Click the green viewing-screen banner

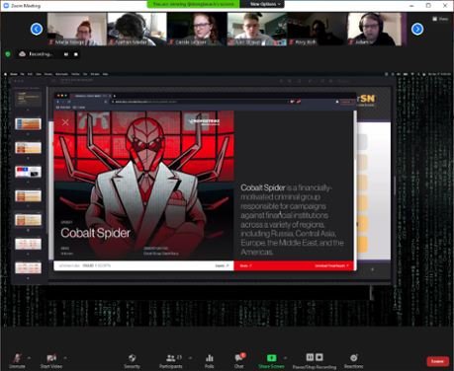(193, 4)
